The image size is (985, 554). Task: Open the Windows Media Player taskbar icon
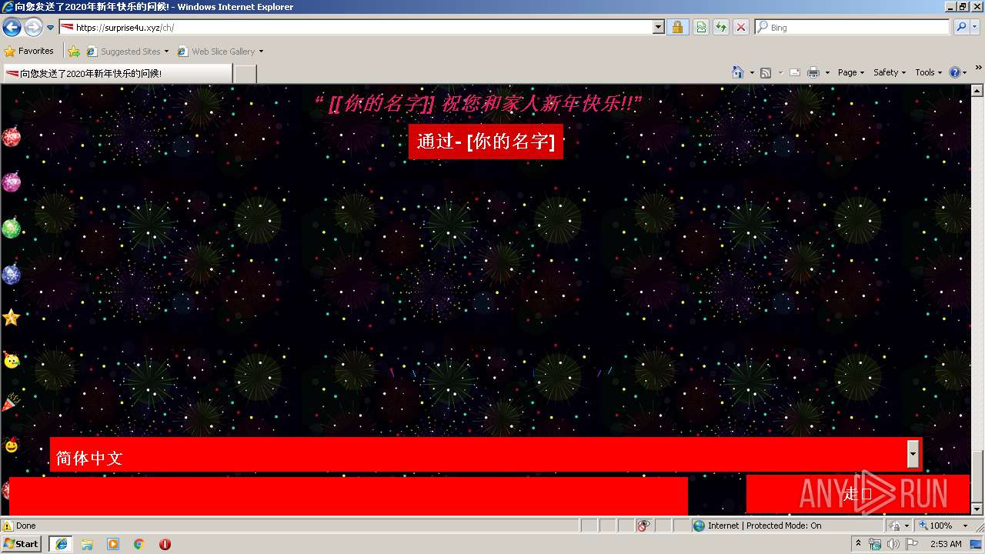113,544
